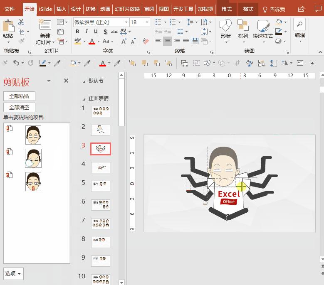Select slide 5 thumbnail

[101, 186]
